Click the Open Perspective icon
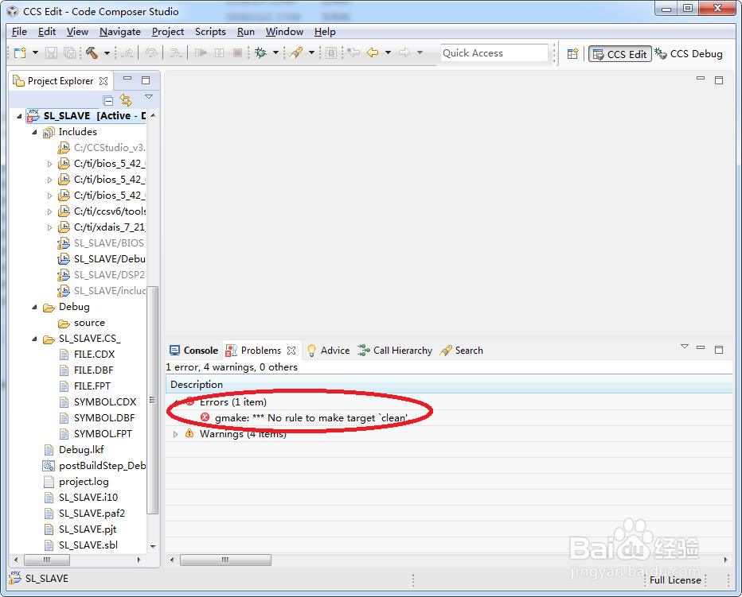Viewport: 742px width, 597px height. click(x=572, y=53)
